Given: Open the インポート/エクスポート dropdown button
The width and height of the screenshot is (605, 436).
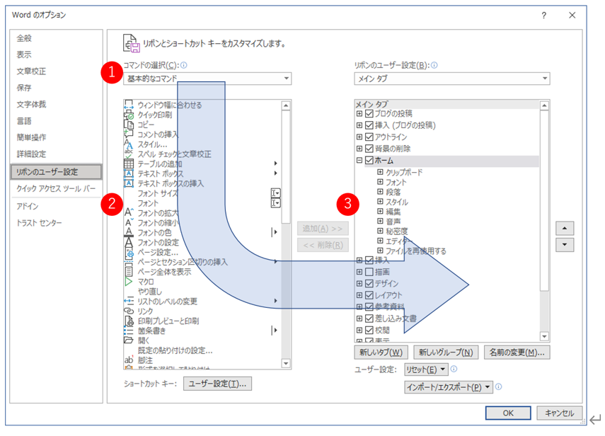Looking at the screenshot, I should pos(449,387).
